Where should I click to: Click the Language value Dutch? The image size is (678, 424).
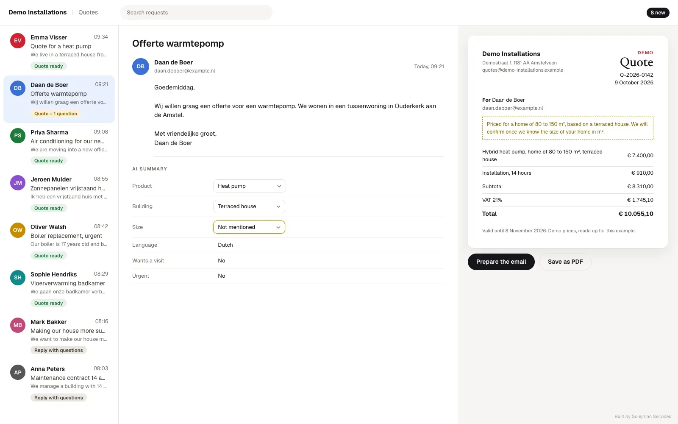[x=225, y=245]
